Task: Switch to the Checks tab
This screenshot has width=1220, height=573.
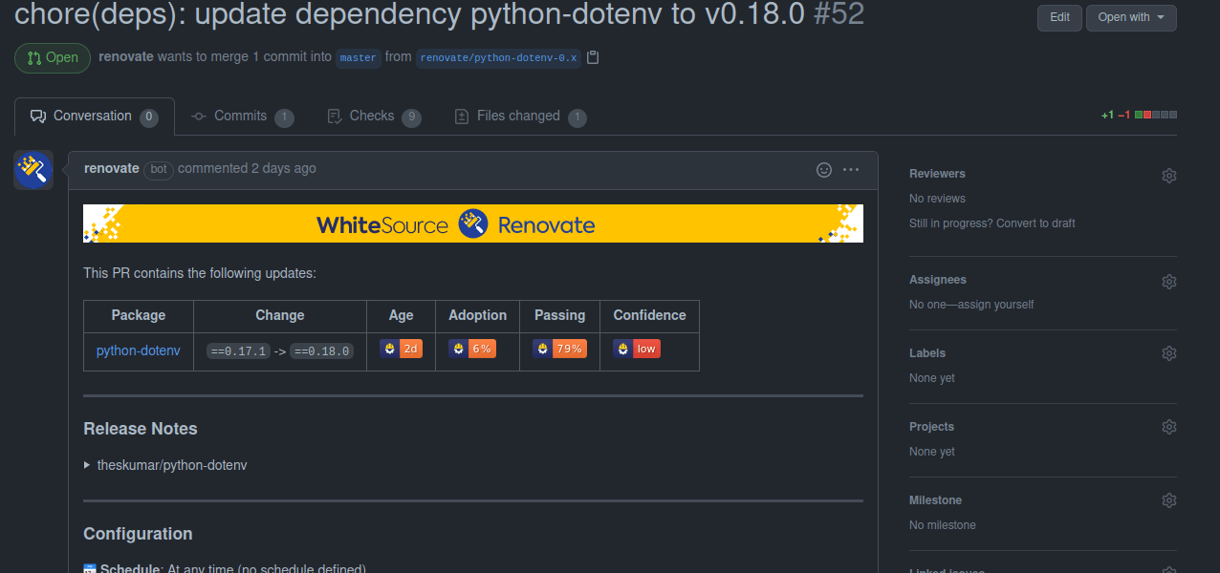Action: [x=374, y=117]
